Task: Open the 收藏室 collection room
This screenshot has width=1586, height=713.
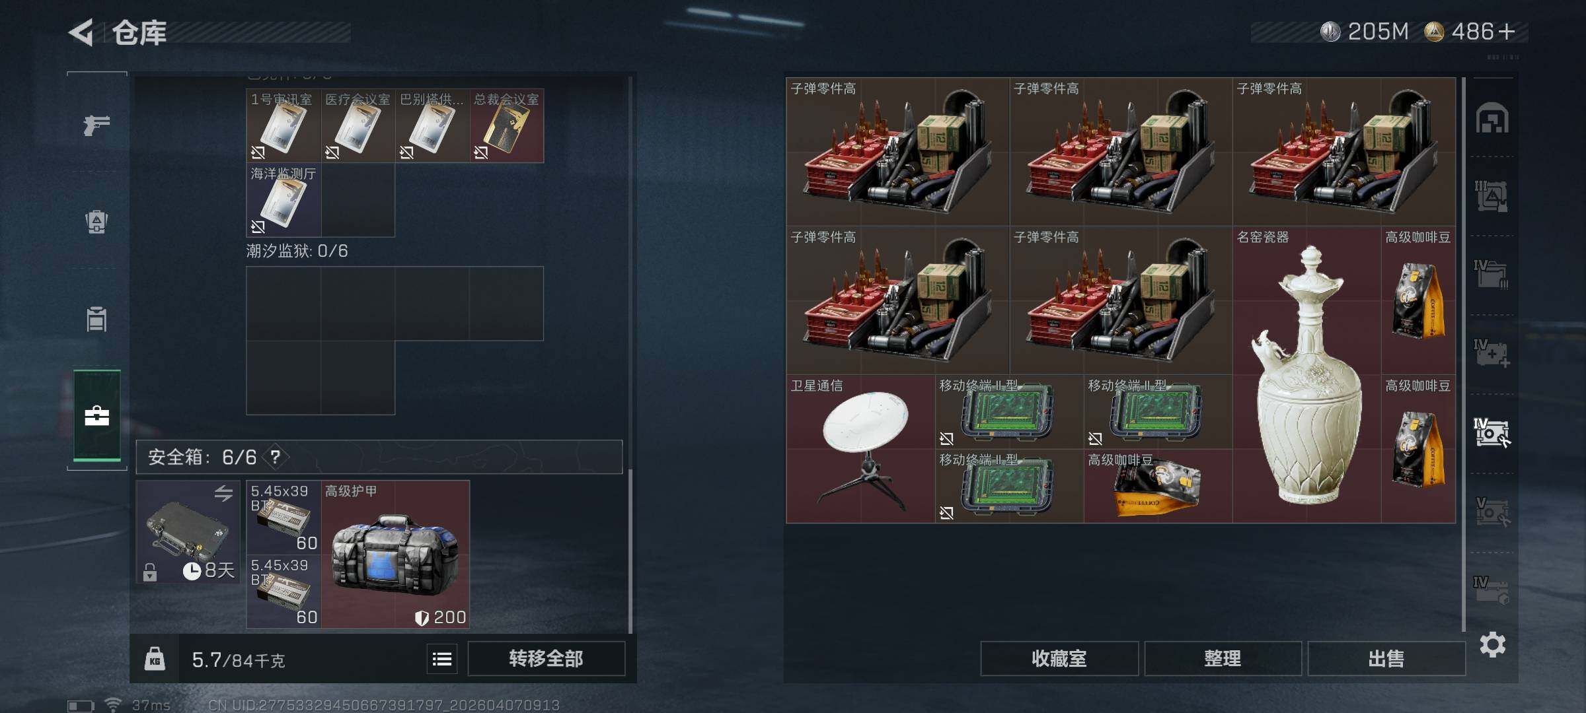Action: point(1059,659)
